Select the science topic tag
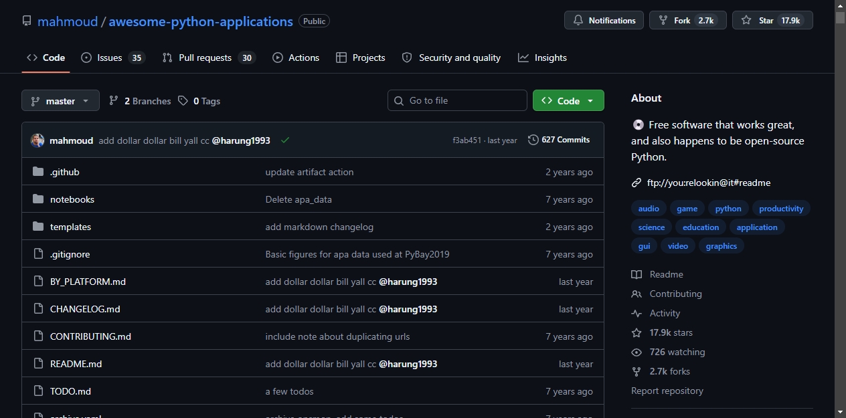Viewport: 846px width, 418px height. coord(651,227)
